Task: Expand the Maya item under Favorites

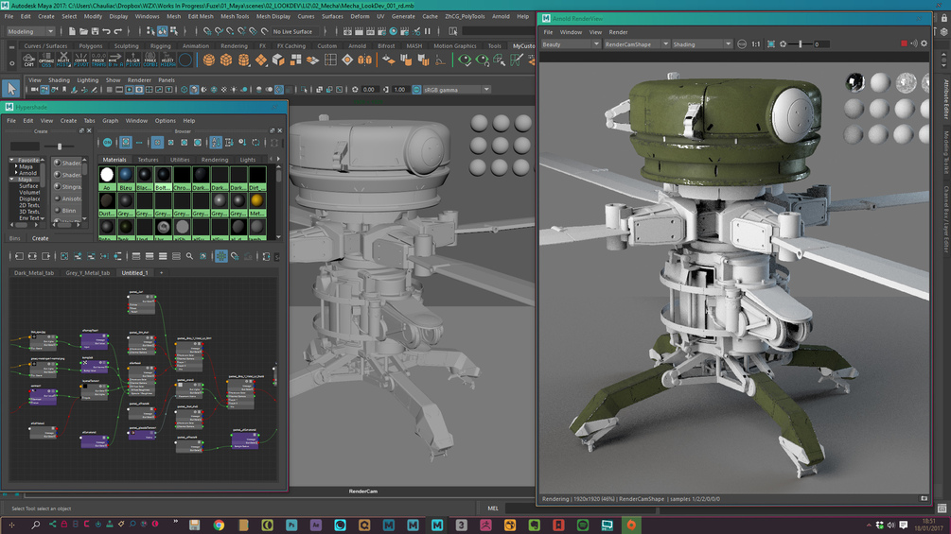Action: (16, 166)
